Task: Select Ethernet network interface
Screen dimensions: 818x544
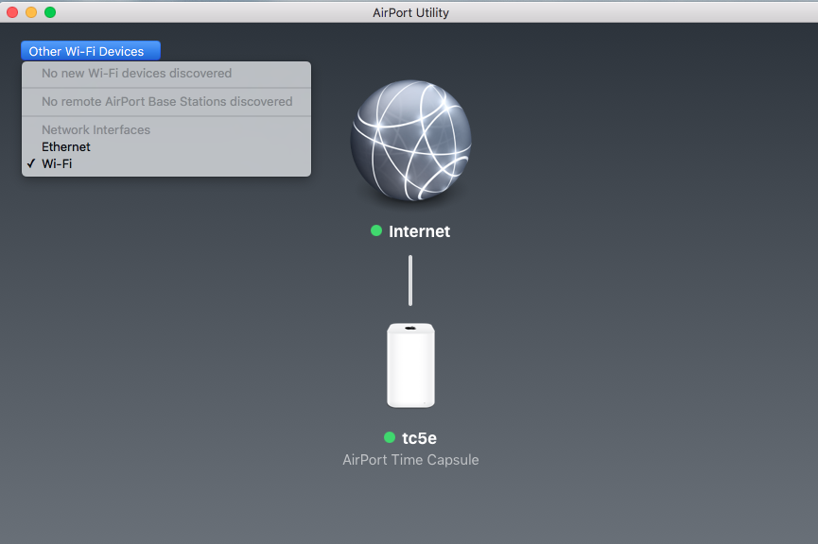Action: 165,147
